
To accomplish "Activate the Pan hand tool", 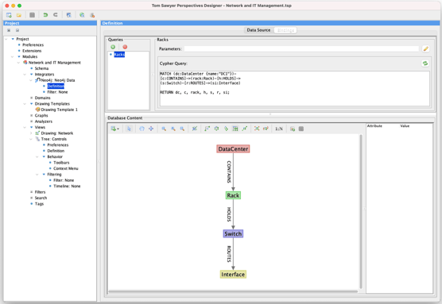I will point(142,129).
